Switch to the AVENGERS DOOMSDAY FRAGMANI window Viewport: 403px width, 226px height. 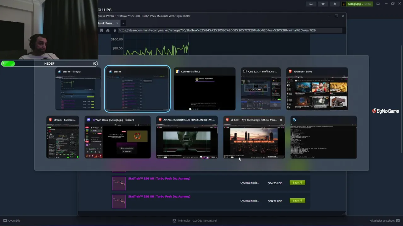click(x=187, y=137)
